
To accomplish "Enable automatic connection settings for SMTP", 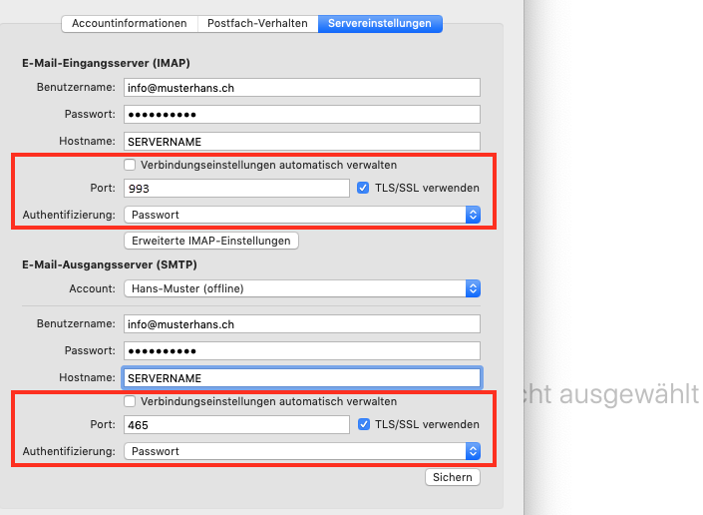I will click(x=130, y=401).
